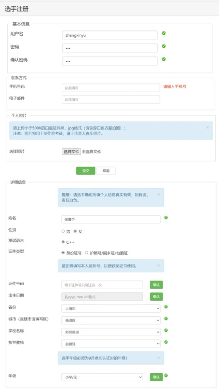Expand the 学校名称 dropdown showing 斯坦星球

tap(111, 332)
